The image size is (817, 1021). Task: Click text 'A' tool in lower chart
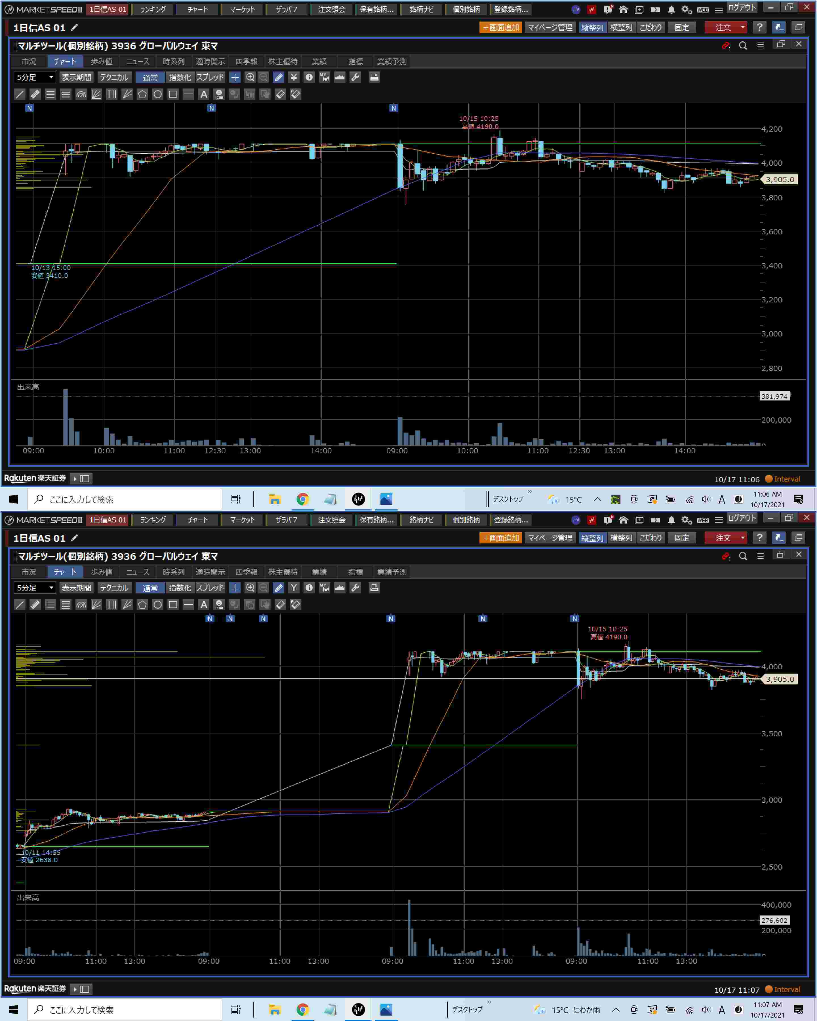(204, 605)
